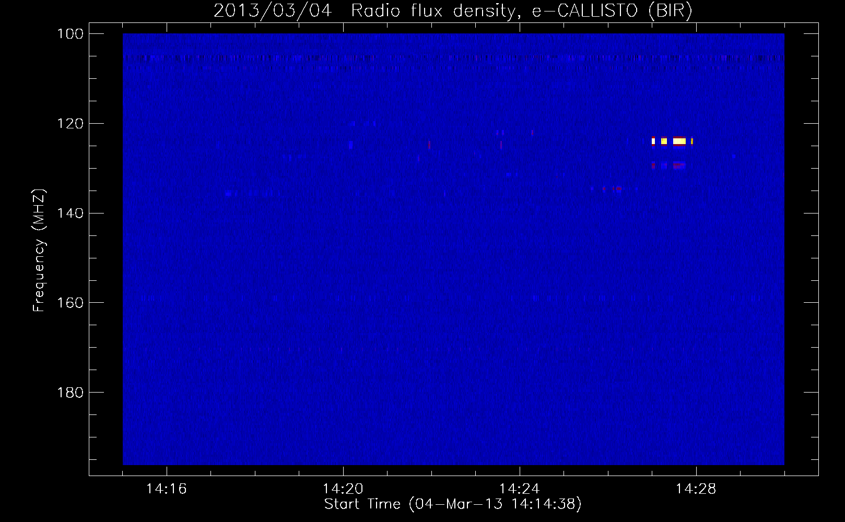Screen dimensions: 845x522
Task: Click the 14:20 time tick label
Action: [343, 489]
